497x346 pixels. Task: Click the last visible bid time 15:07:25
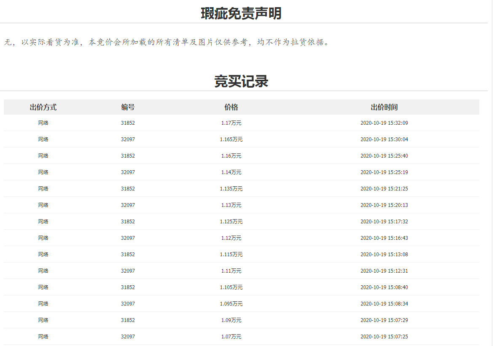click(x=384, y=337)
